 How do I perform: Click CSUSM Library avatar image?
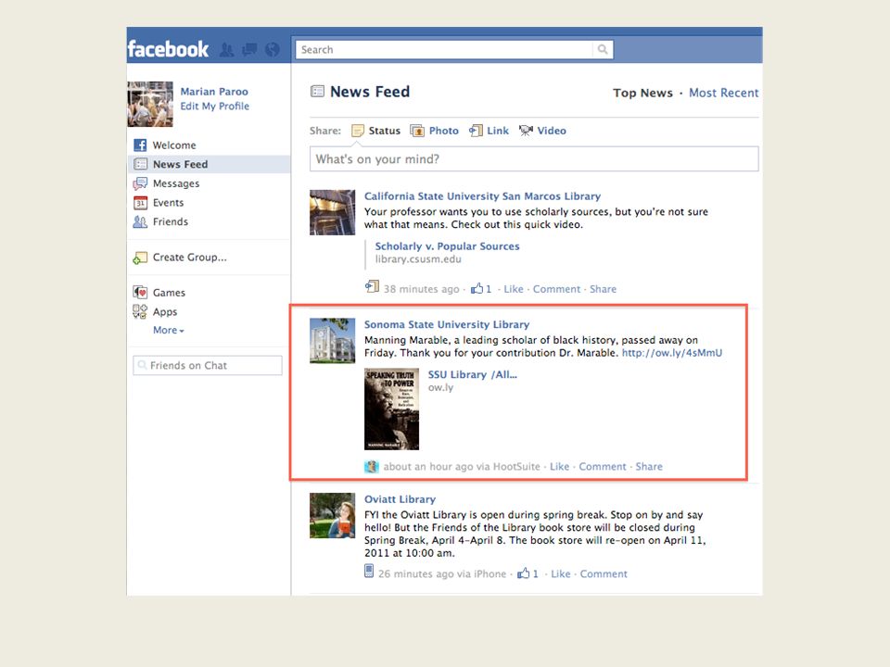333,212
